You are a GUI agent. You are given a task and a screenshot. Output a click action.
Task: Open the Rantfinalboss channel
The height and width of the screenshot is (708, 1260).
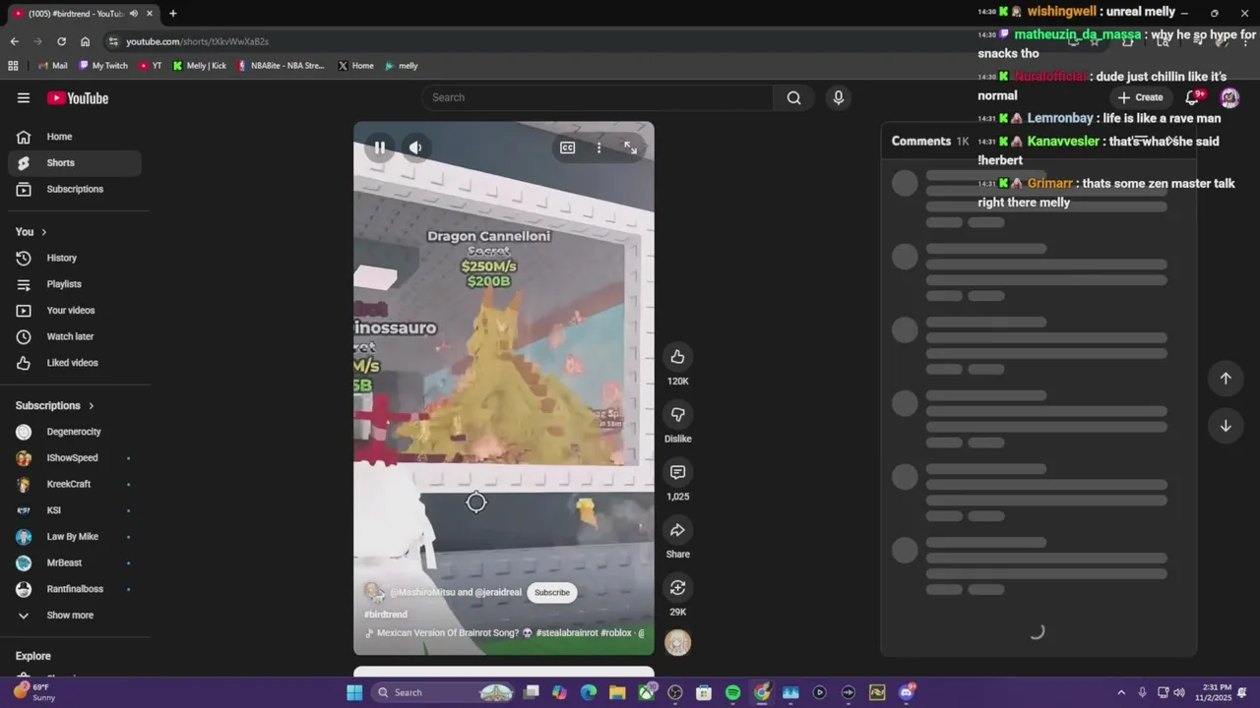coord(75,589)
